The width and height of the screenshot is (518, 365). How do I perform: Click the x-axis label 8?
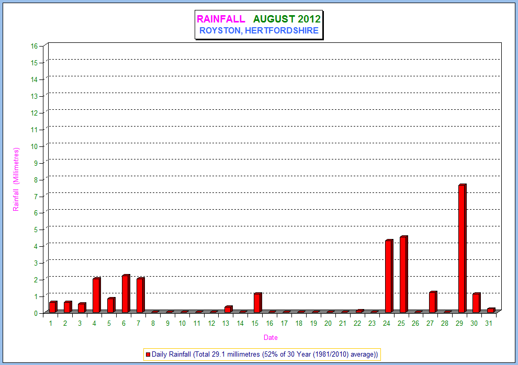[x=153, y=324]
